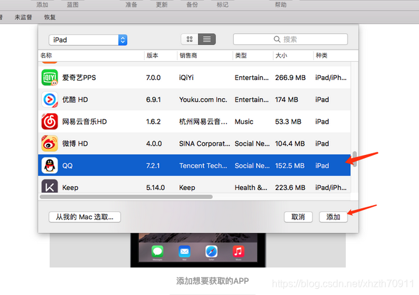This screenshot has width=419, height=295.
Task: Click 174 MB size cell
Action: click(287, 100)
